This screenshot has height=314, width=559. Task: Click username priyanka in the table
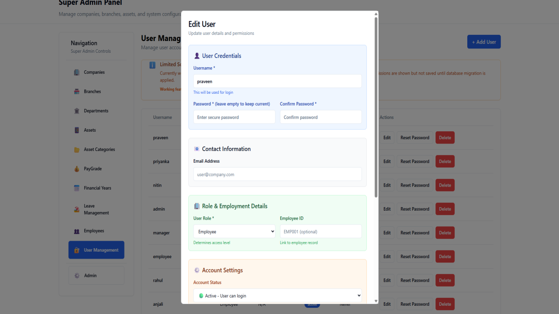(x=161, y=161)
